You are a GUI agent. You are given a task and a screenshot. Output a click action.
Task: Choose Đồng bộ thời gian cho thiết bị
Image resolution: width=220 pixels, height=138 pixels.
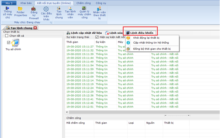pyautogui.click(x=152, y=49)
